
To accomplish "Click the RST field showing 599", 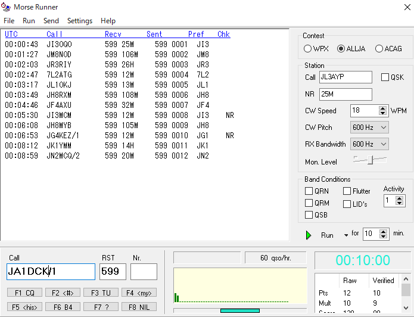I will [113, 272].
